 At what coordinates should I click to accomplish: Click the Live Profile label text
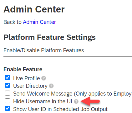pyautogui.click(x=27, y=78)
